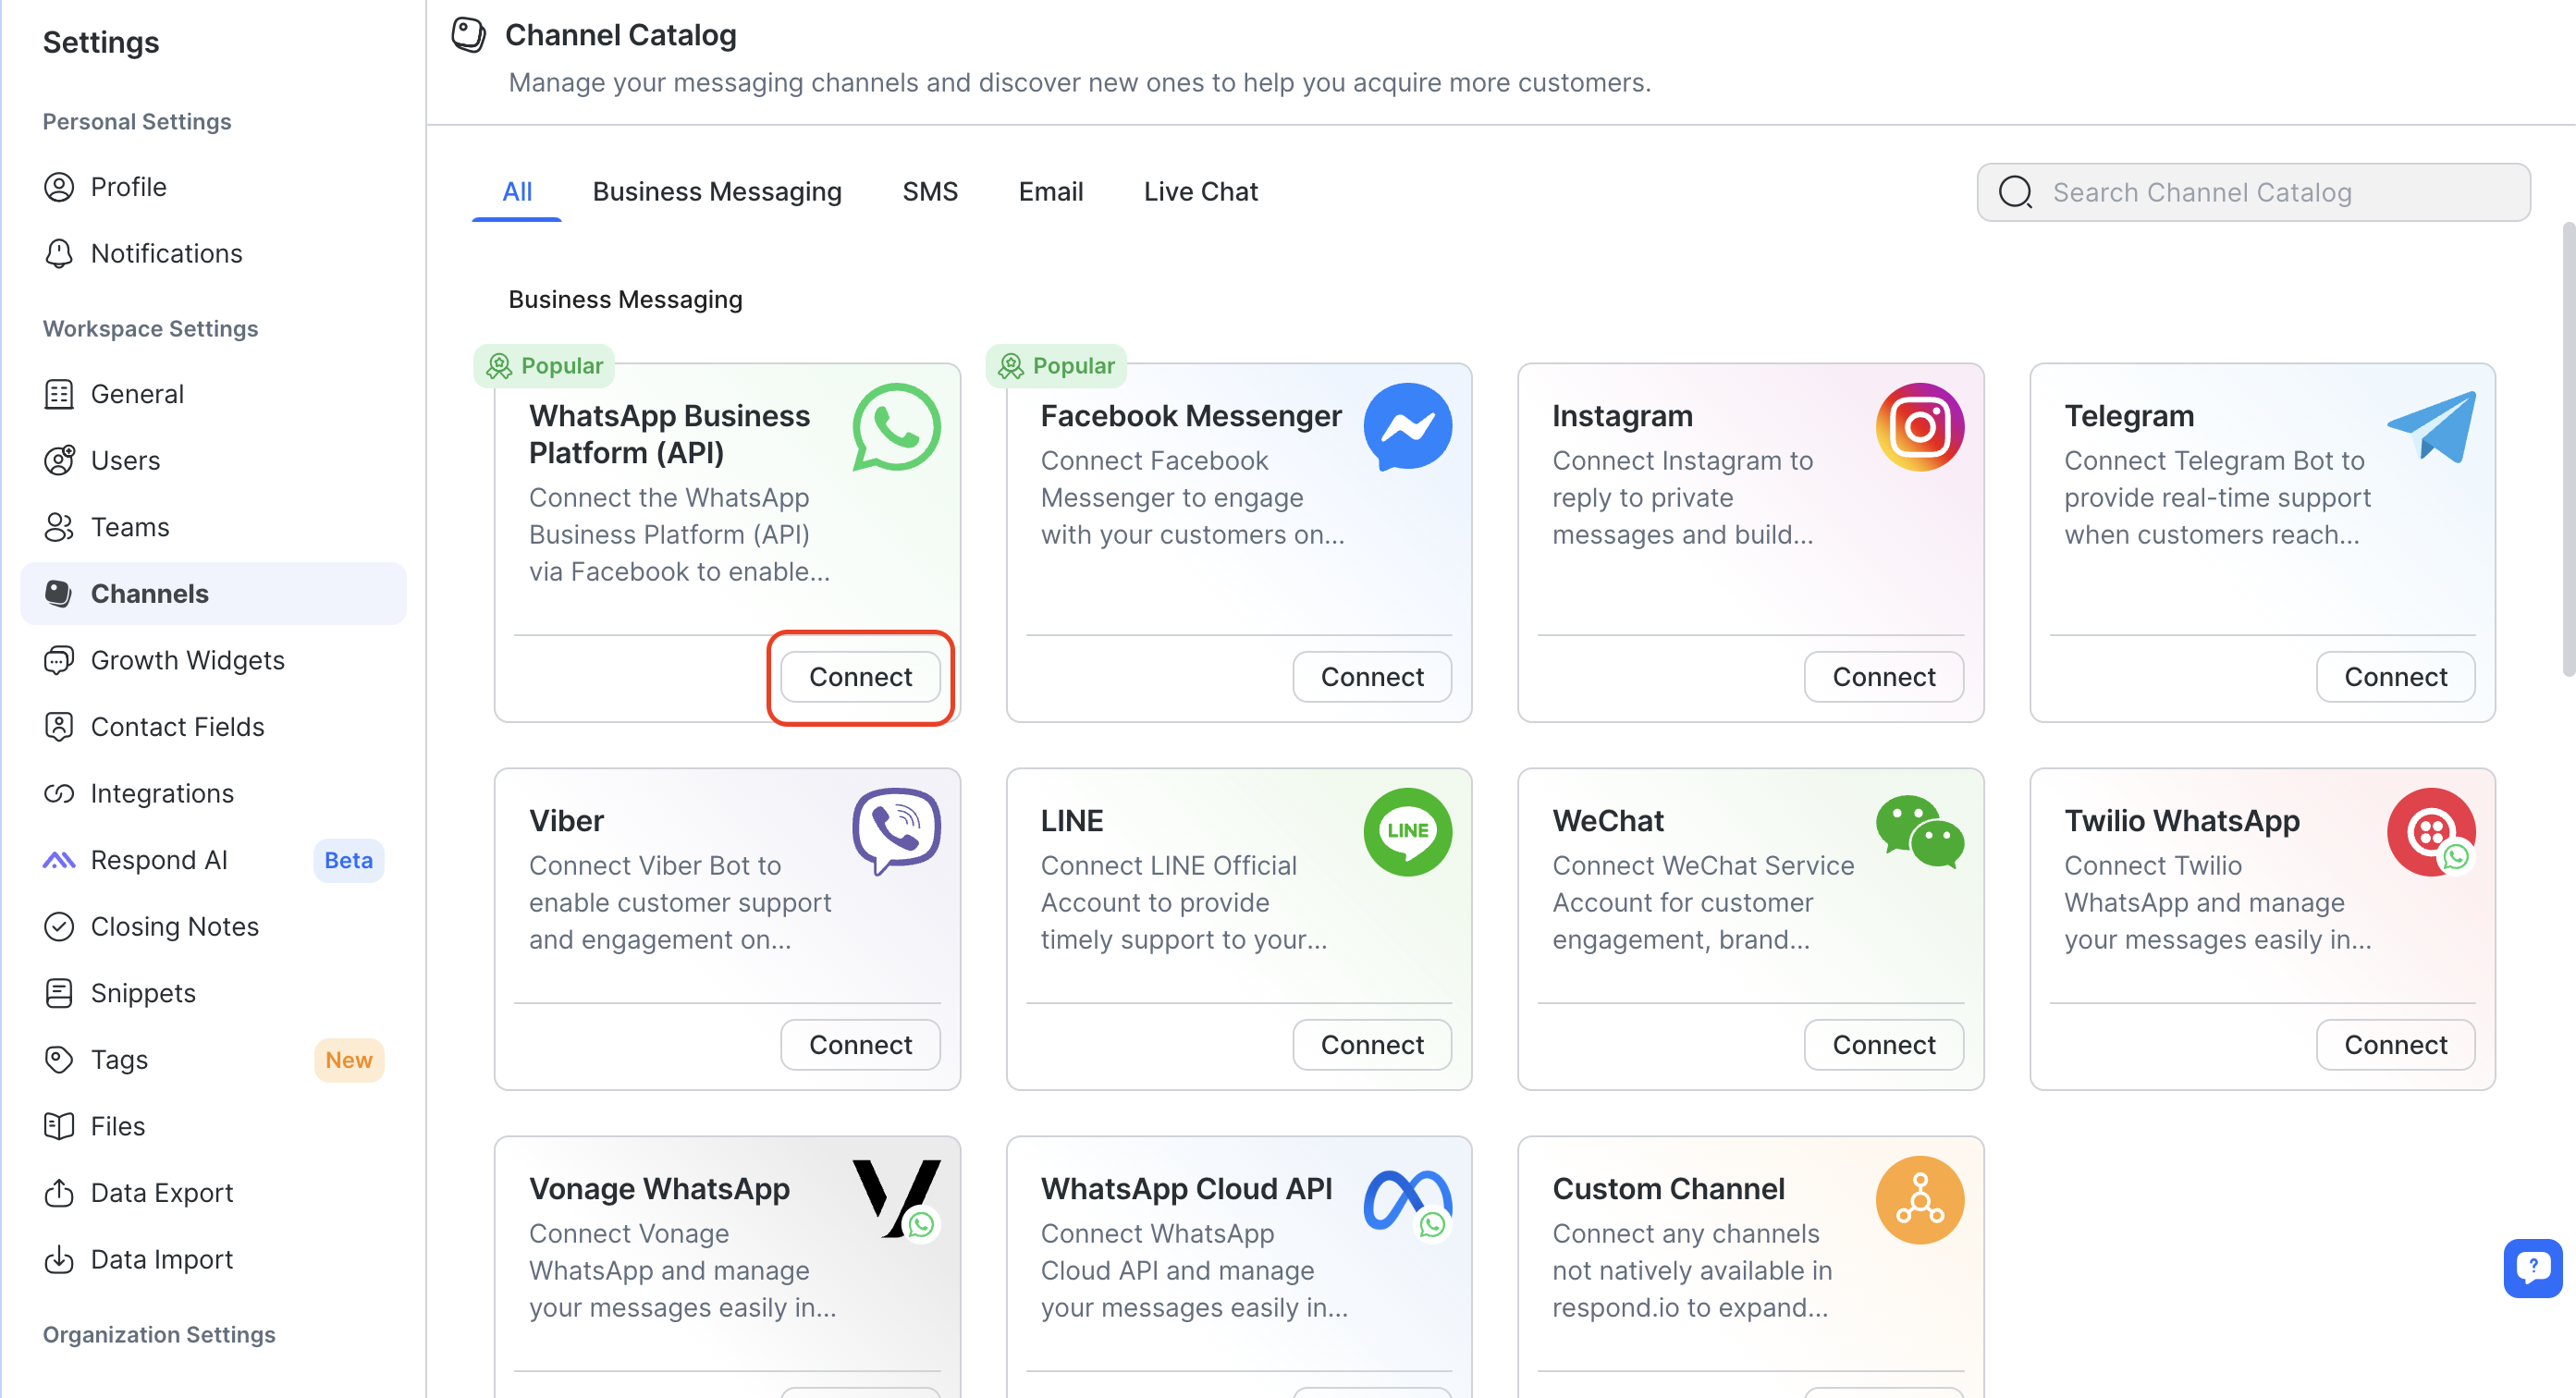Viewport: 2576px width, 1398px height.
Task: Click the WeChat logo icon
Action: click(1919, 831)
